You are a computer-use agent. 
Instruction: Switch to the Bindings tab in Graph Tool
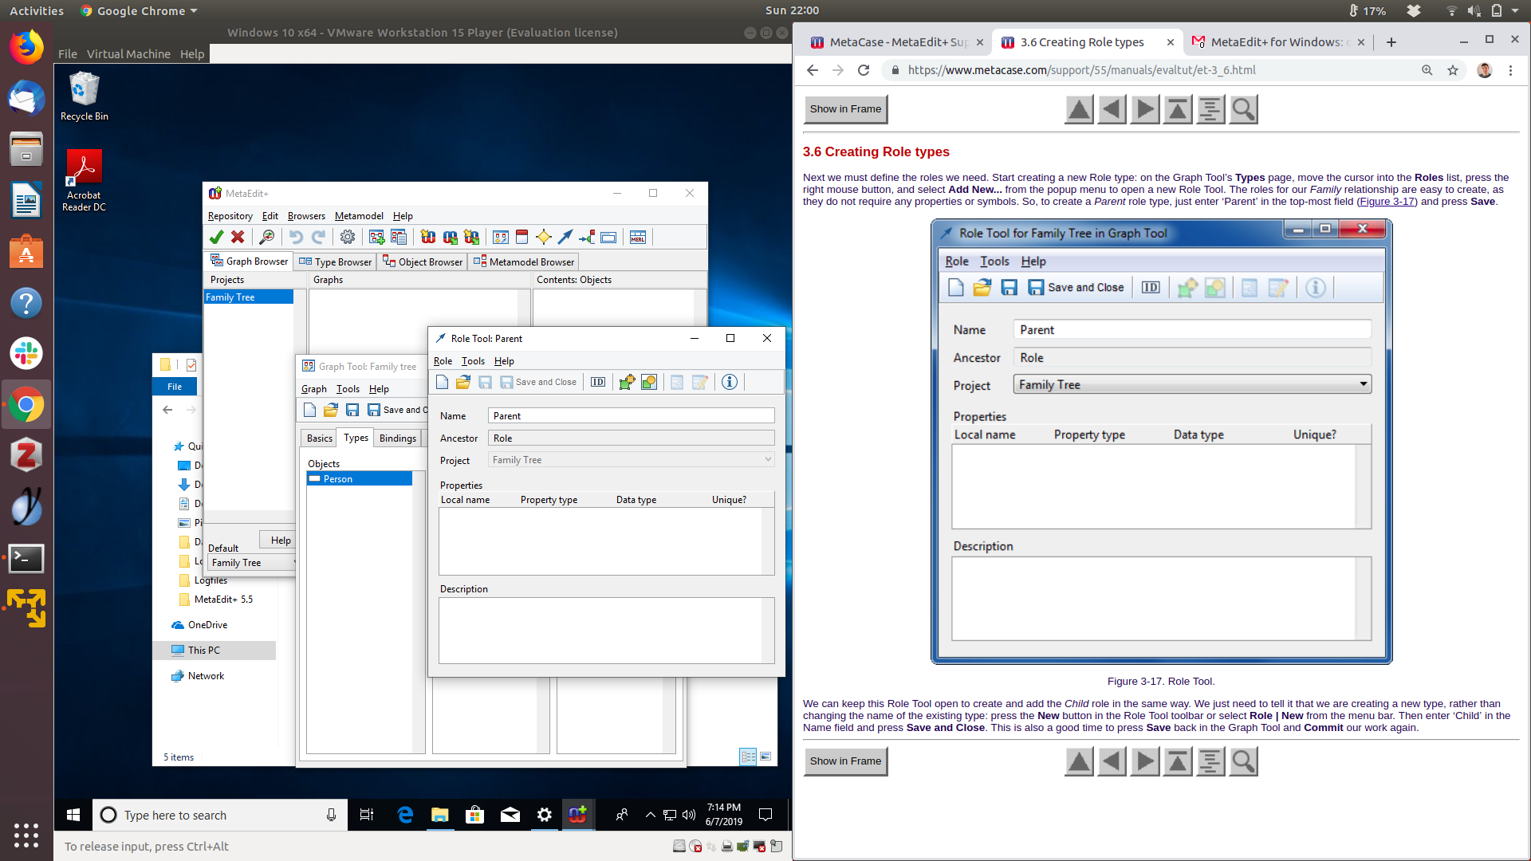coord(398,438)
